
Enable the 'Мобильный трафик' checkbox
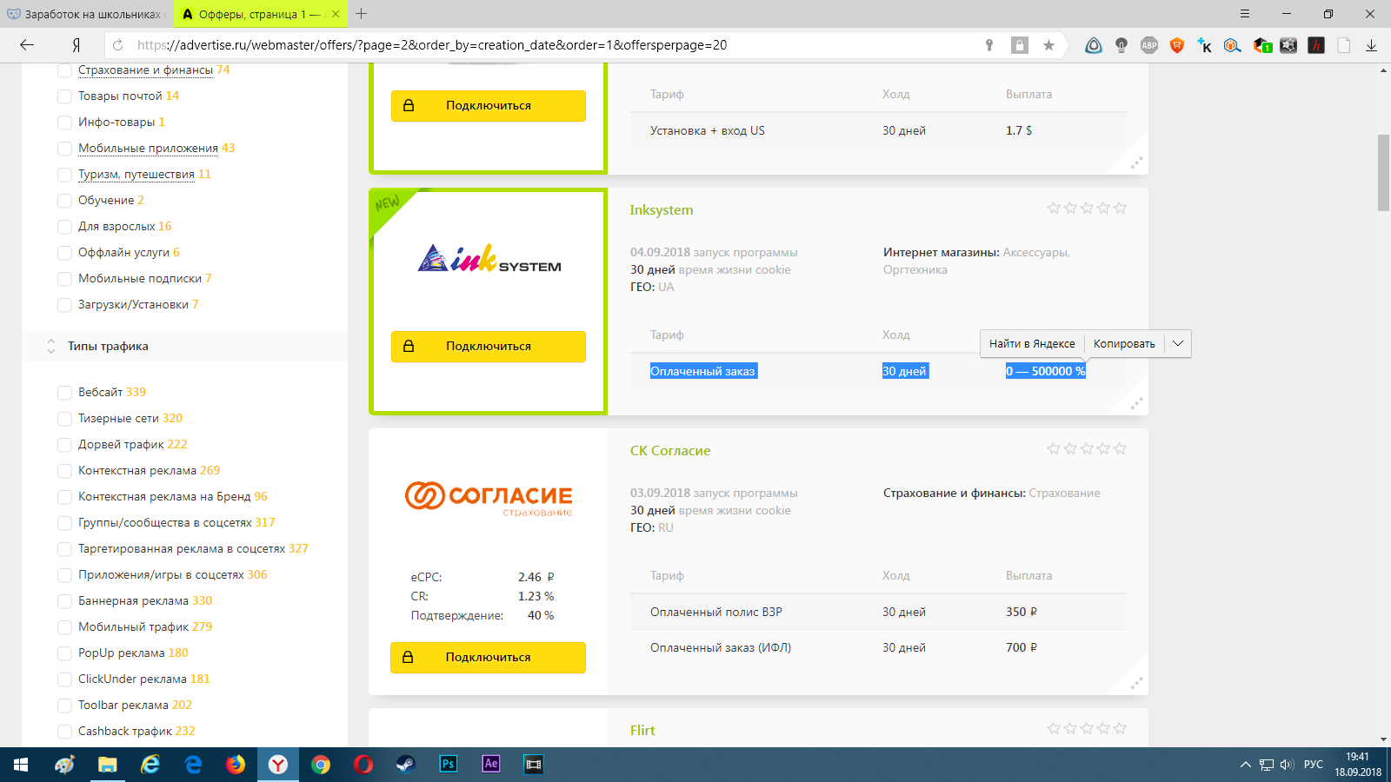pos(64,627)
